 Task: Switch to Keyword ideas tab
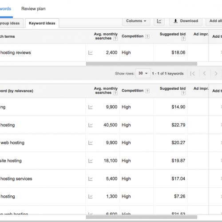point(42,23)
